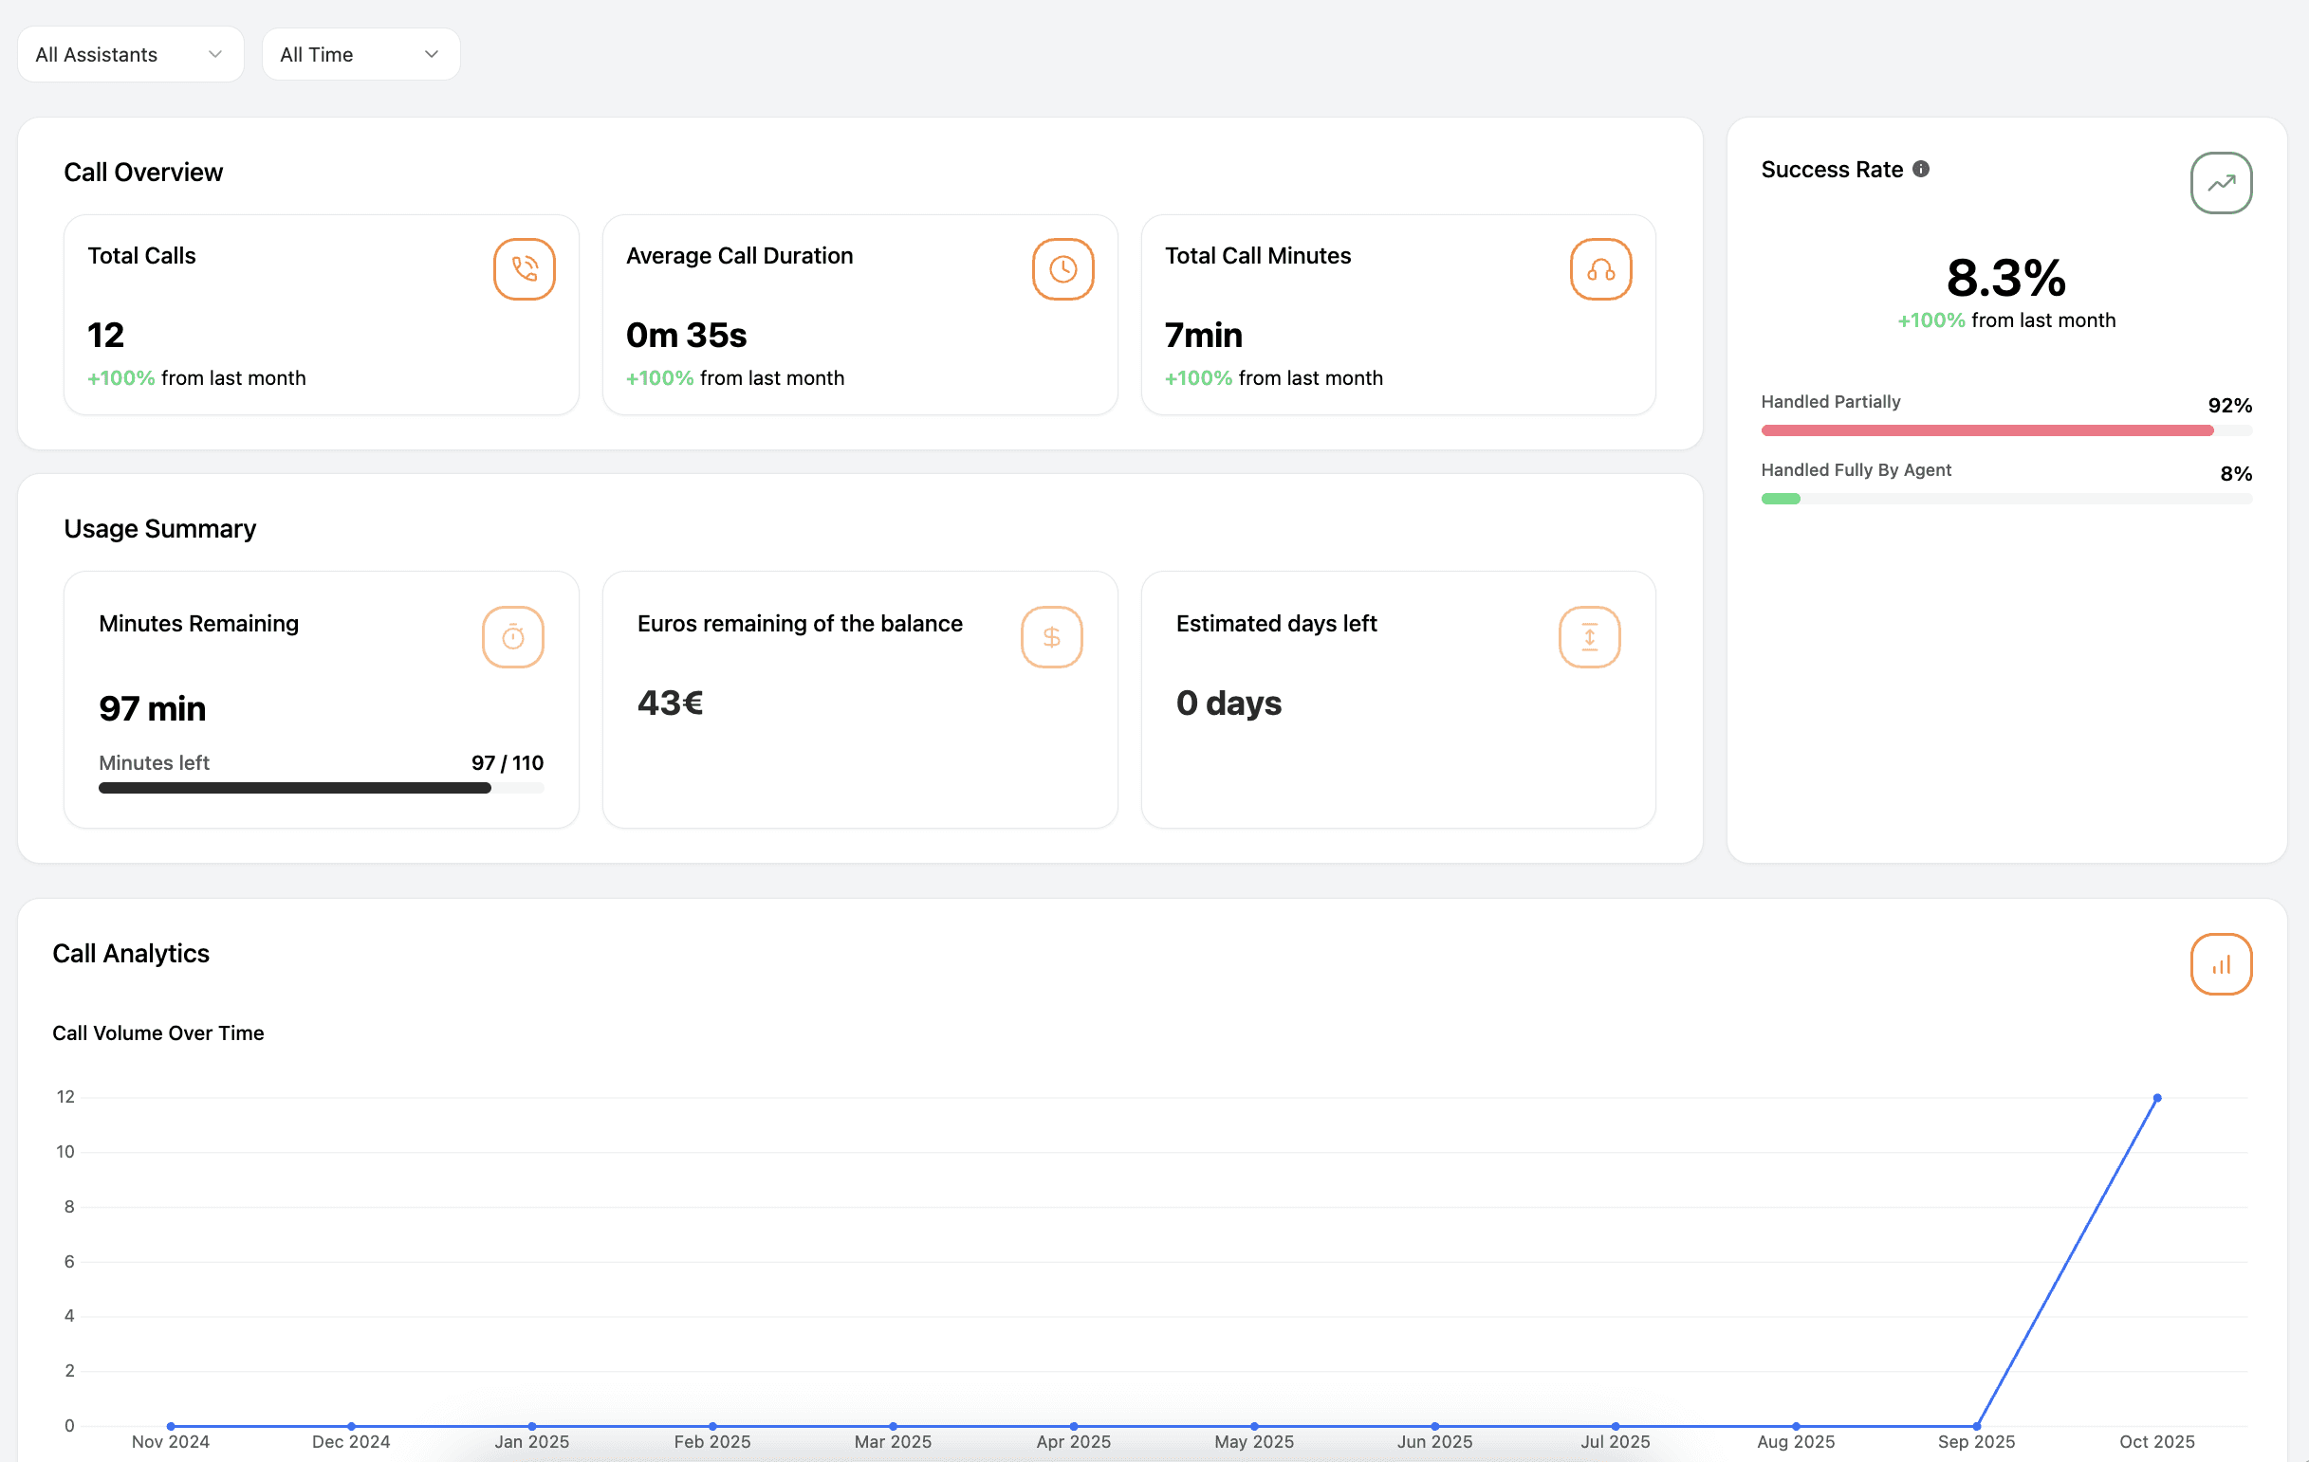Click the phone icon in Total Calls
2309x1462 pixels.
524,269
